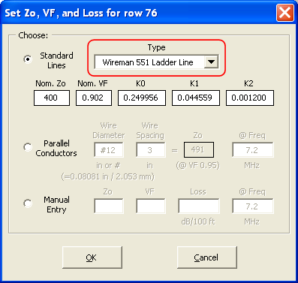Click the K2 value field
This screenshot has width=298, height=283.
click(x=250, y=98)
